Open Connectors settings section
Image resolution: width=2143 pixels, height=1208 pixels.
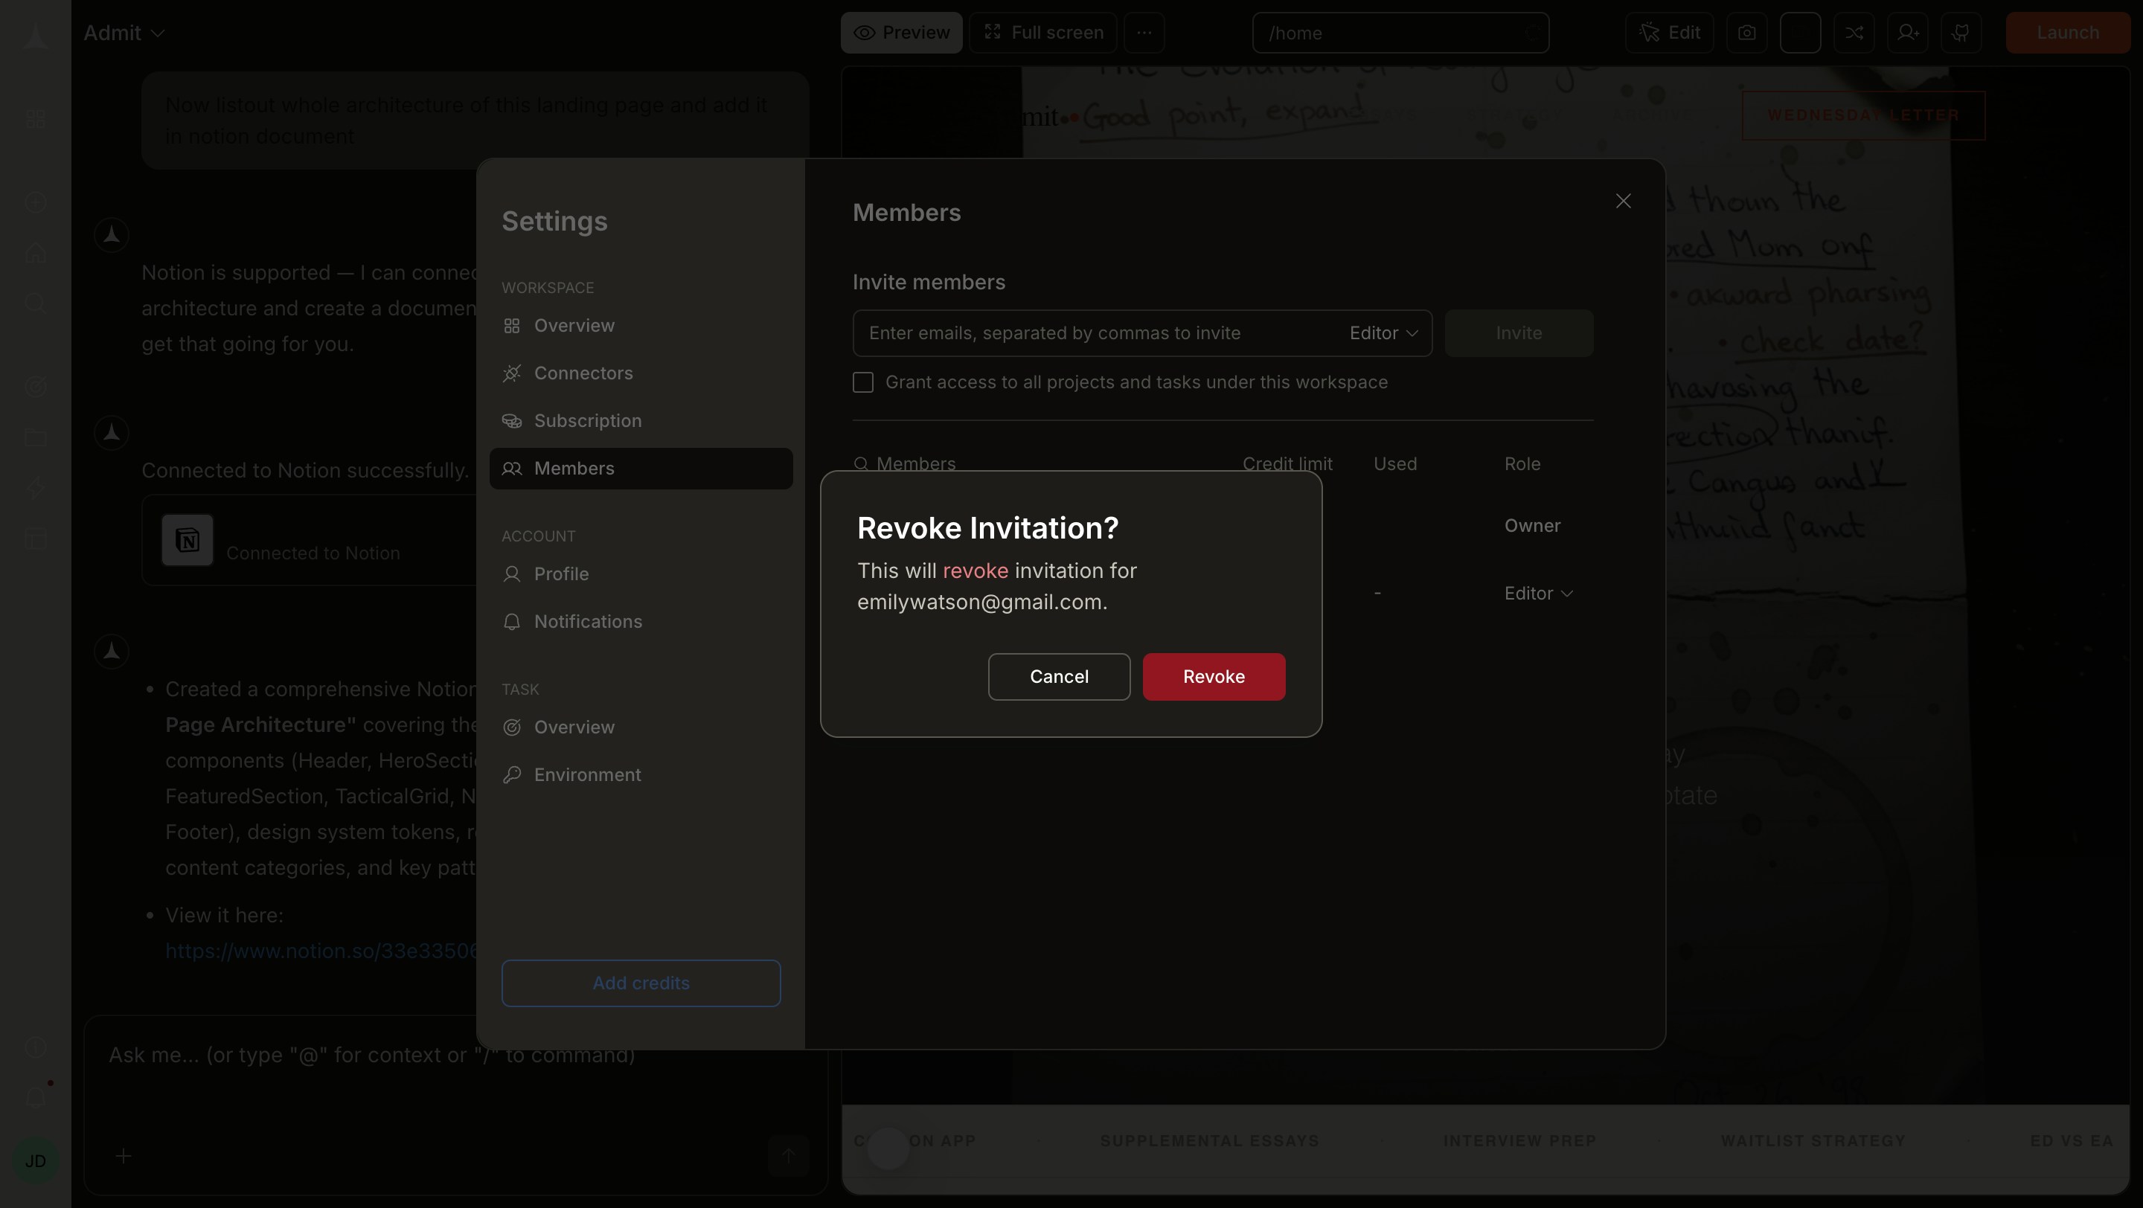(641, 373)
